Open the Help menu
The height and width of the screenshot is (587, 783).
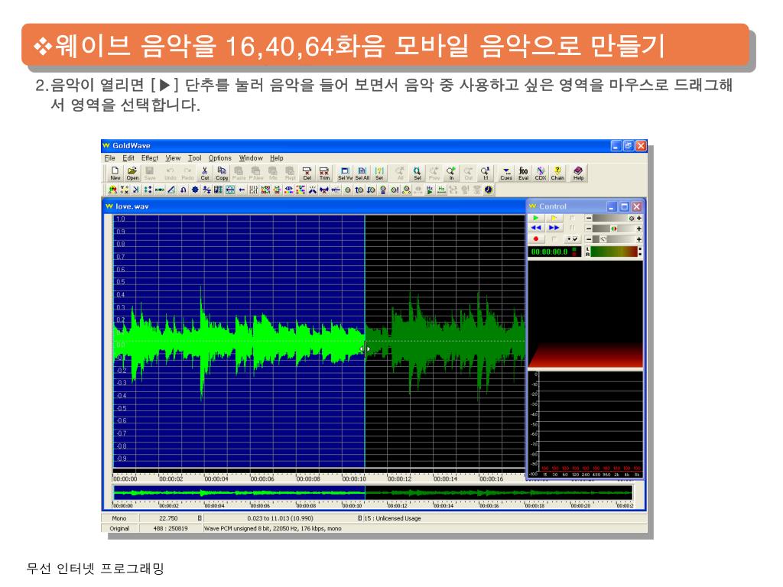[x=277, y=157]
